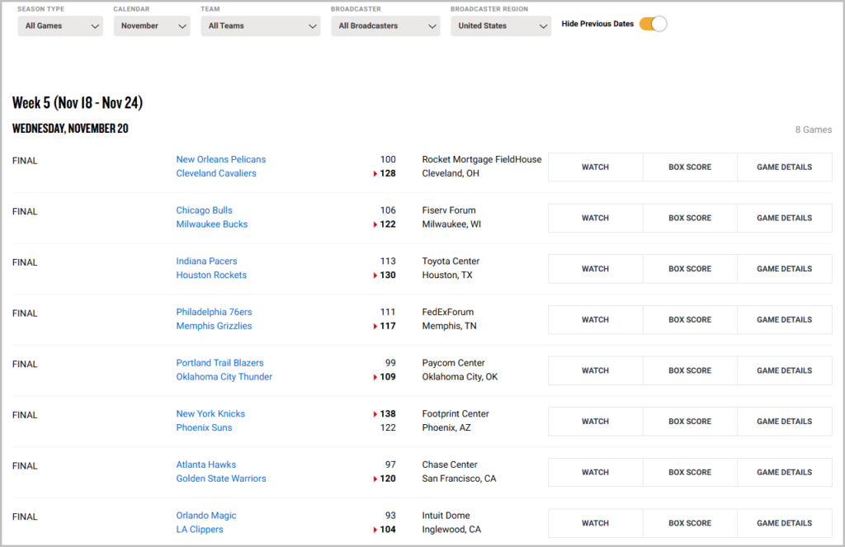Open Memphis Grizzlies team link
845x547 pixels.
[x=214, y=326]
